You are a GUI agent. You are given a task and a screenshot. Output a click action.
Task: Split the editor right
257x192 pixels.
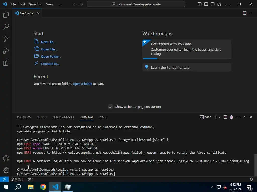pyautogui.click(x=245, y=13)
